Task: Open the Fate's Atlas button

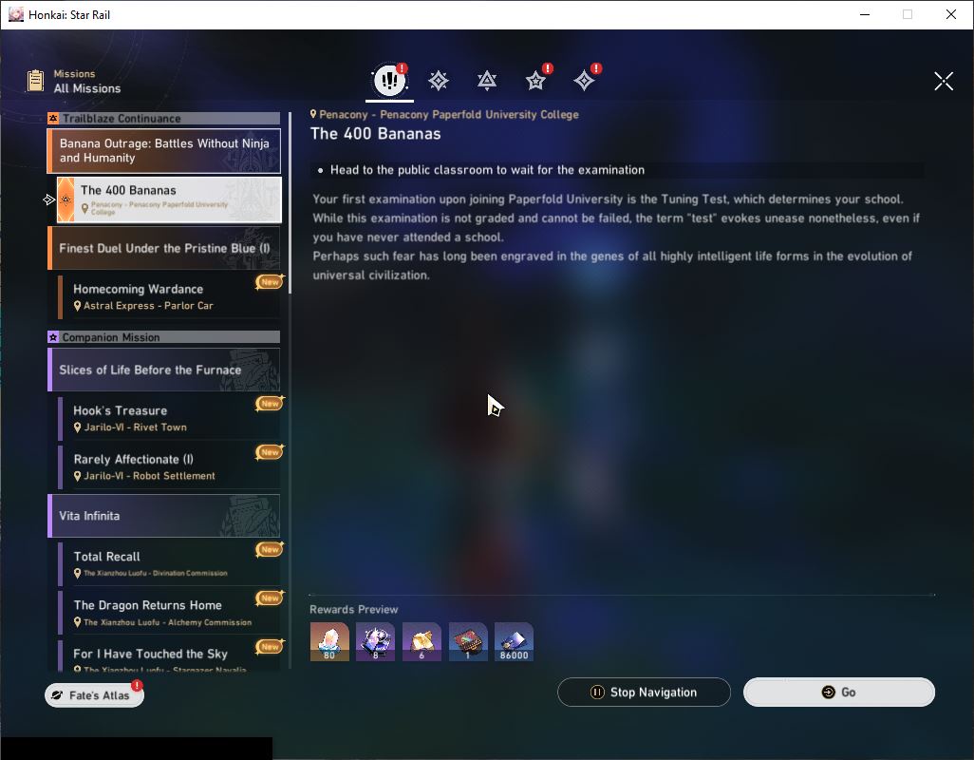Action: coord(94,694)
